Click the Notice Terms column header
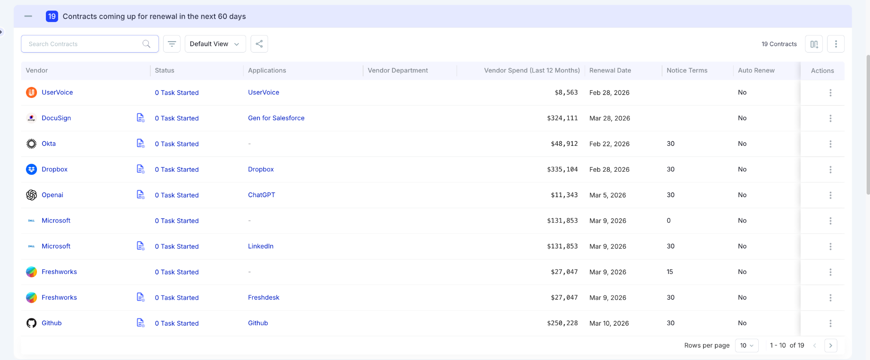Viewport: 870px width, 360px height. (x=687, y=70)
